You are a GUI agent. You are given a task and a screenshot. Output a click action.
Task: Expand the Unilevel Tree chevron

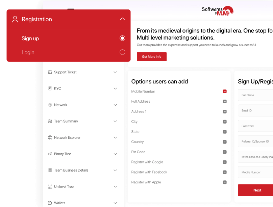pos(115,186)
